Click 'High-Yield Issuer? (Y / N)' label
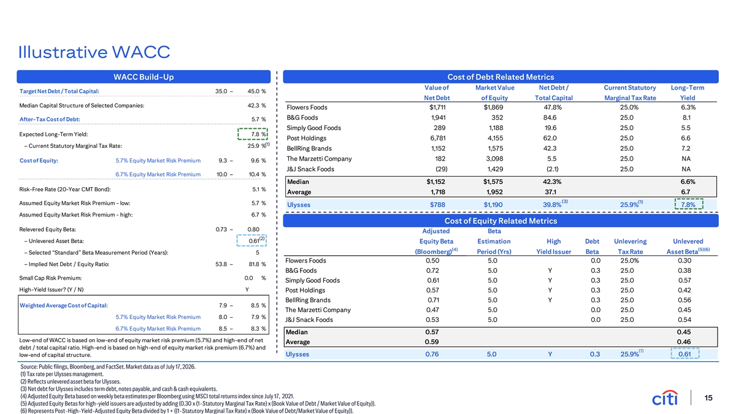This screenshot has height=414, width=736. coord(52,289)
